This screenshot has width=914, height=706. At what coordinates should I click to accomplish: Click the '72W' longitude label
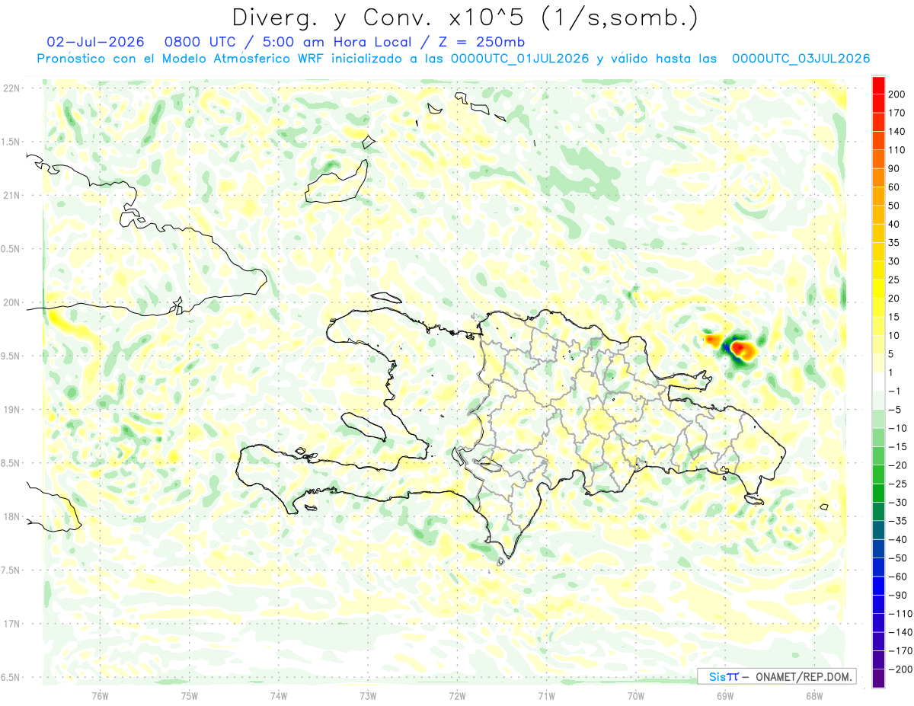click(457, 695)
